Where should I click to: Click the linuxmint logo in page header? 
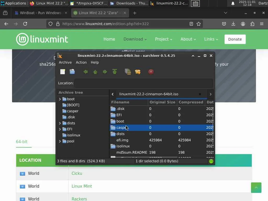click(x=42, y=39)
